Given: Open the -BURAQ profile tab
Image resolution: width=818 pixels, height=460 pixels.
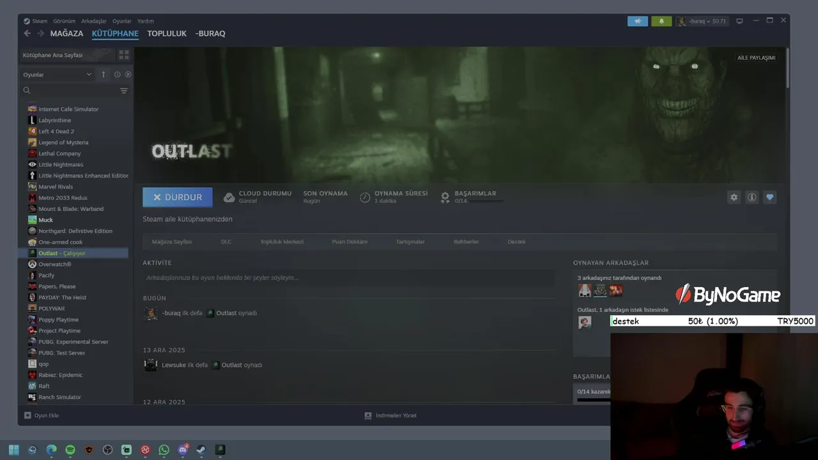Looking at the screenshot, I should pyautogui.click(x=210, y=33).
